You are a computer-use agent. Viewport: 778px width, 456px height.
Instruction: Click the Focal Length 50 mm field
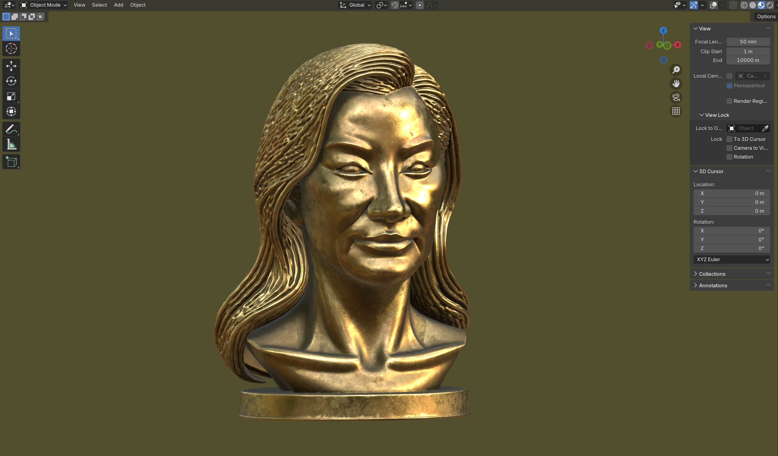[x=748, y=42]
